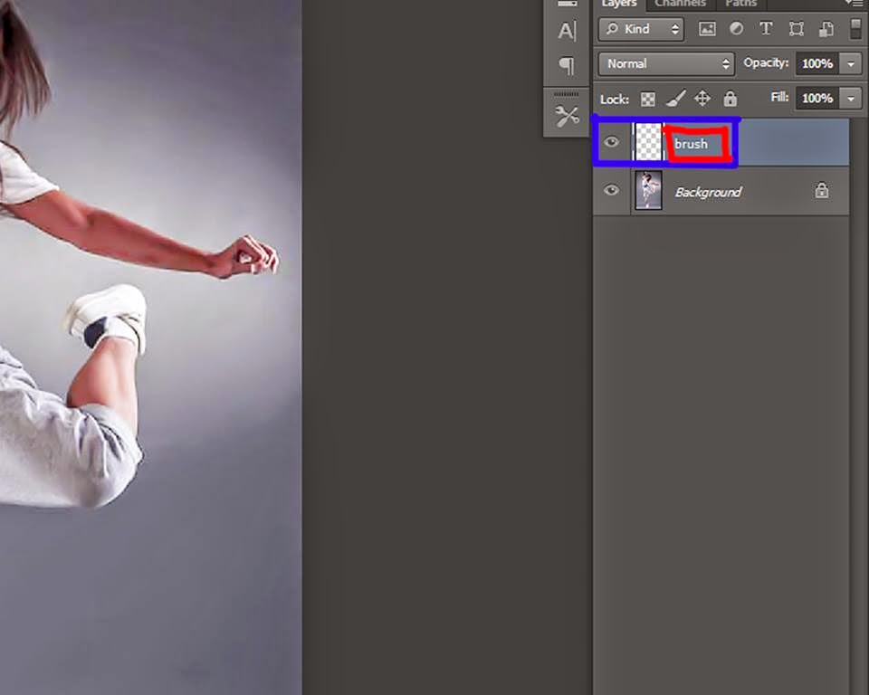Open the Normal blend mode dropdown
Screen dimensions: 869x695
click(x=666, y=63)
